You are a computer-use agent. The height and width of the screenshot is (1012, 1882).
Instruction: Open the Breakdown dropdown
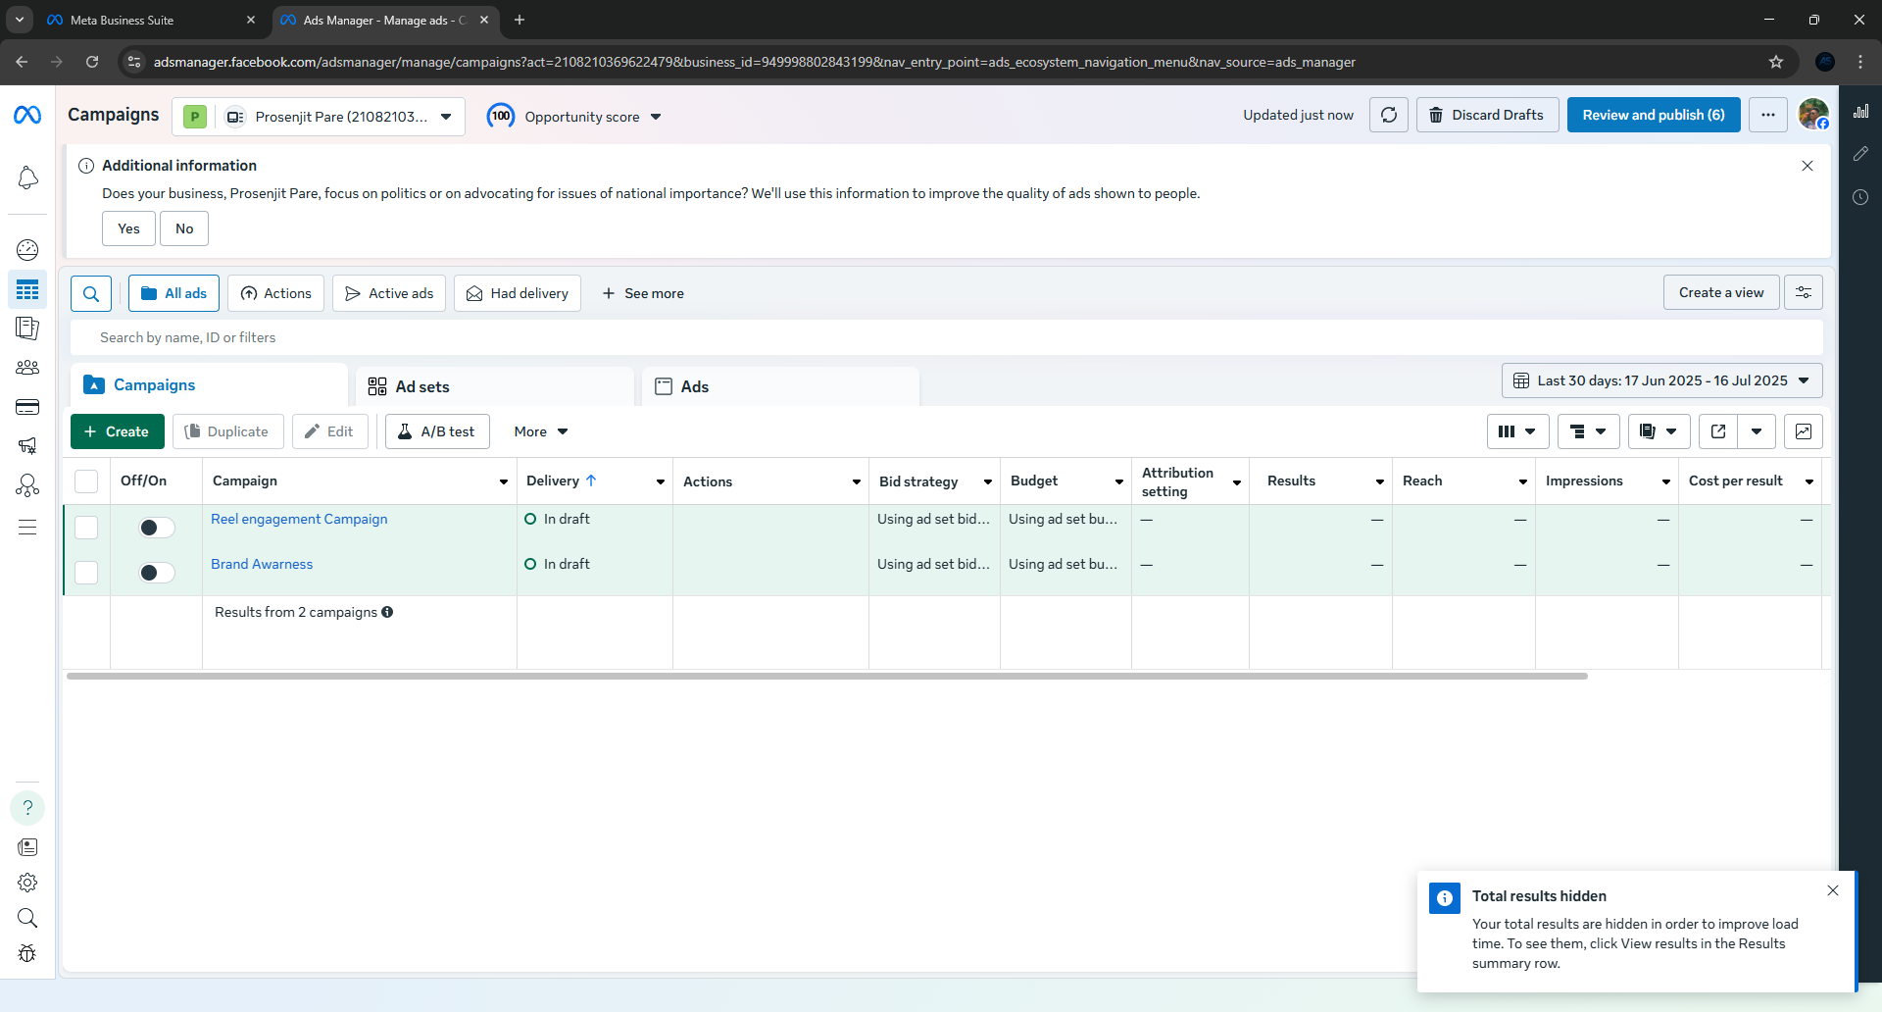1588,431
